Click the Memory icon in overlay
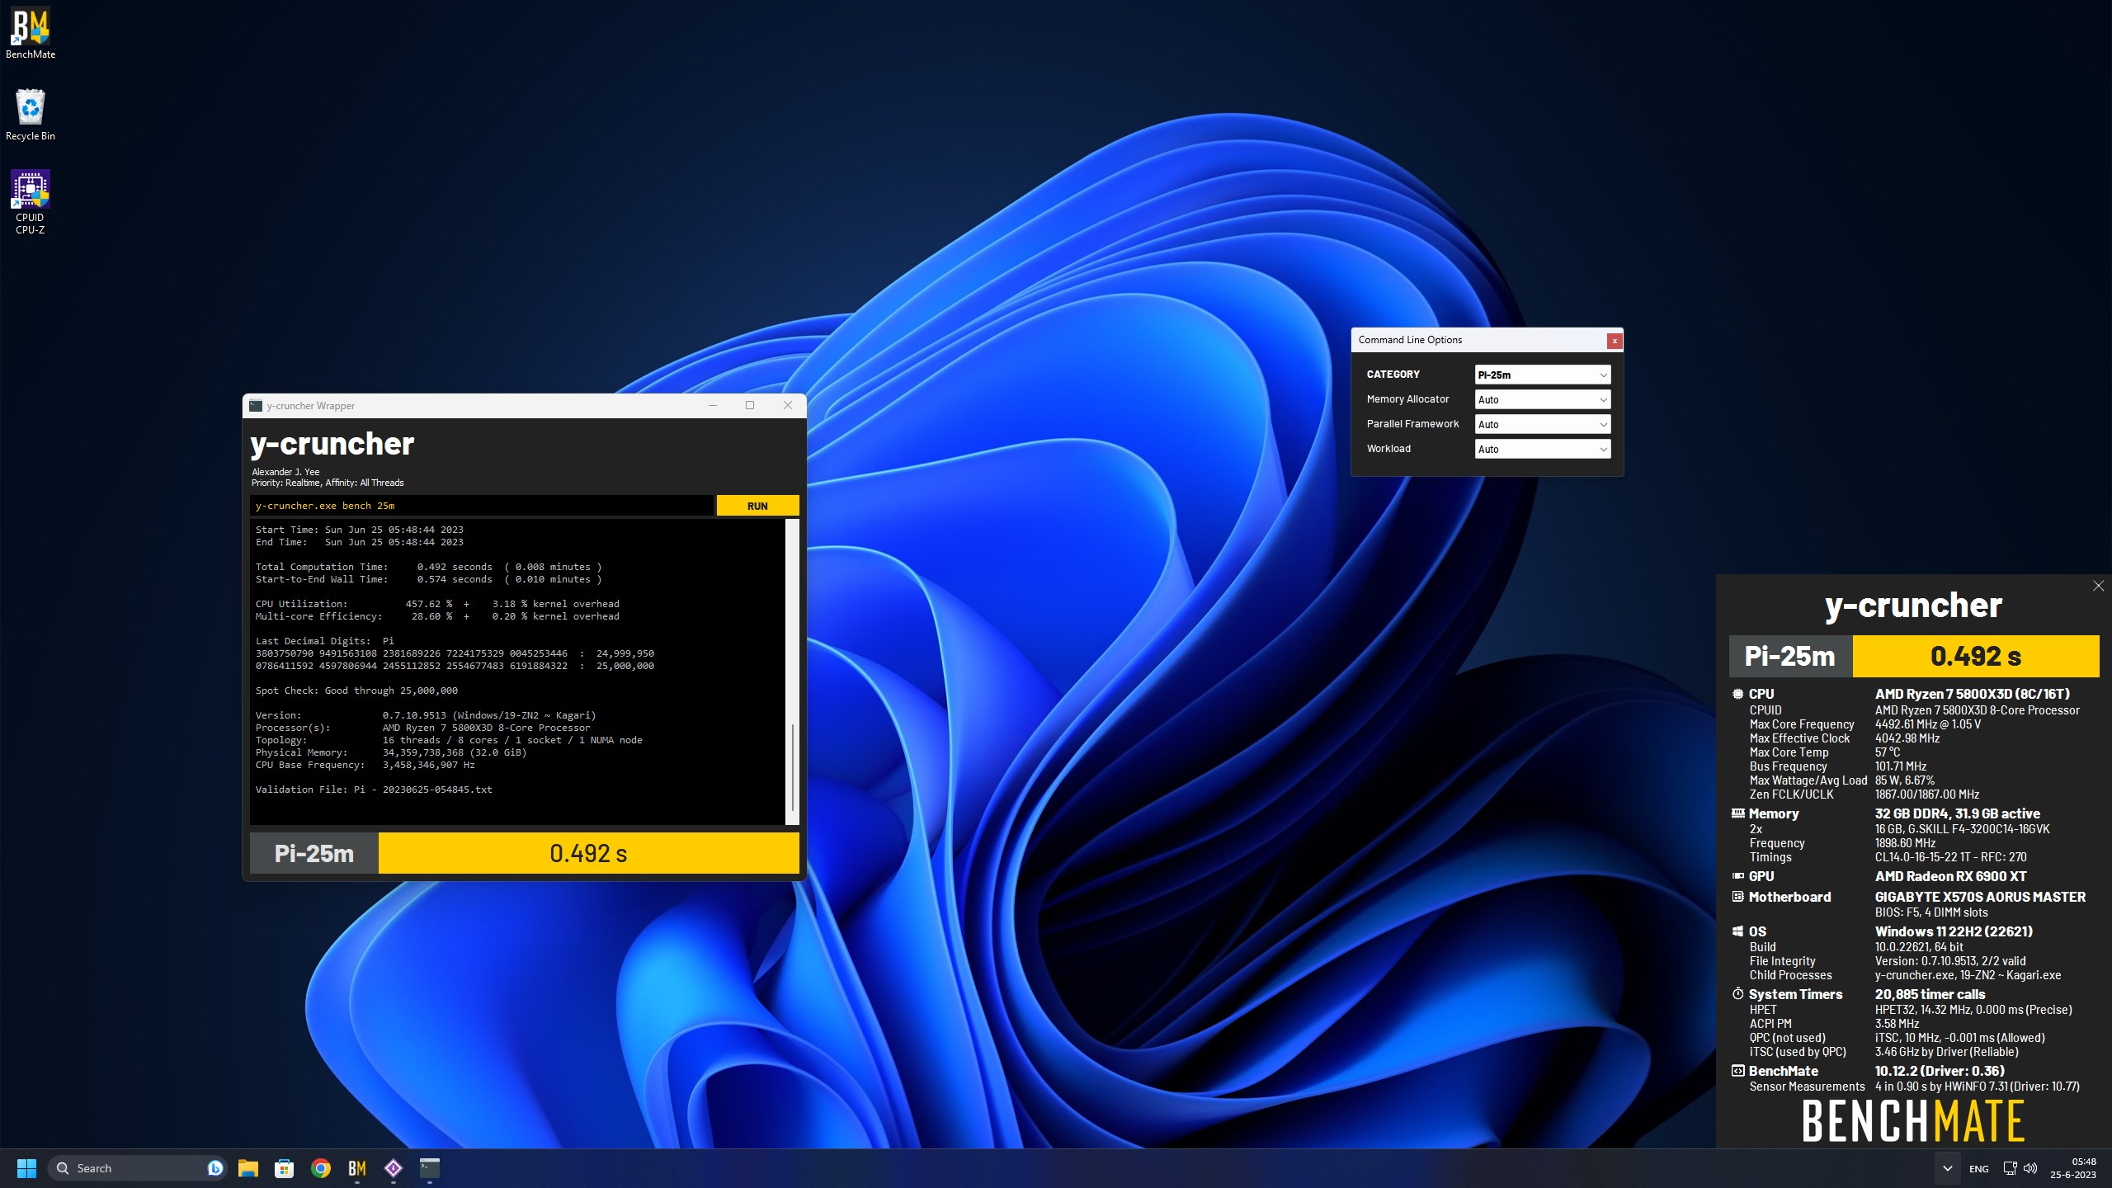 coord(1737,813)
